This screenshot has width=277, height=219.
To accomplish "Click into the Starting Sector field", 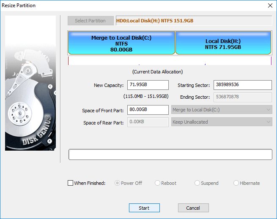I will tap(242, 85).
